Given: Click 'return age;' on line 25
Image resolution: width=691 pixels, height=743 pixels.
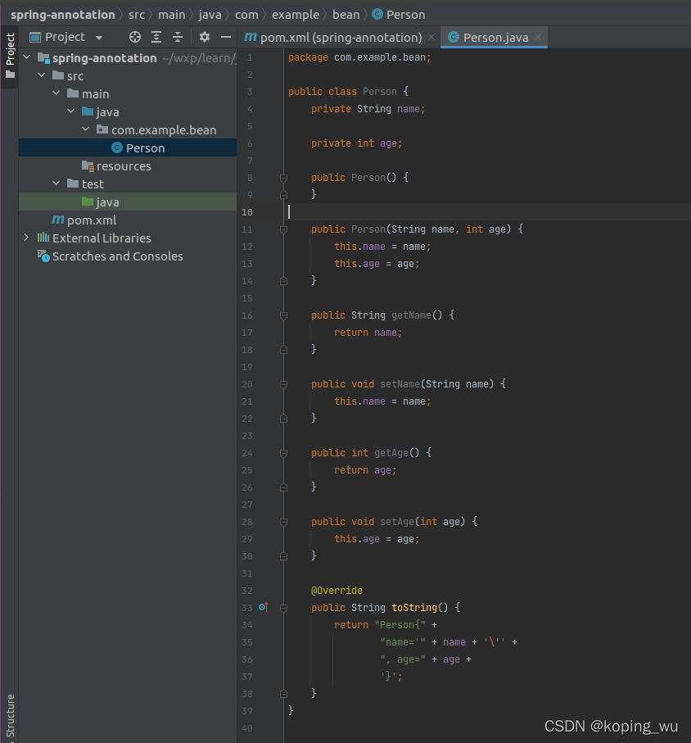Looking at the screenshot, I should (x=365, y=470).
